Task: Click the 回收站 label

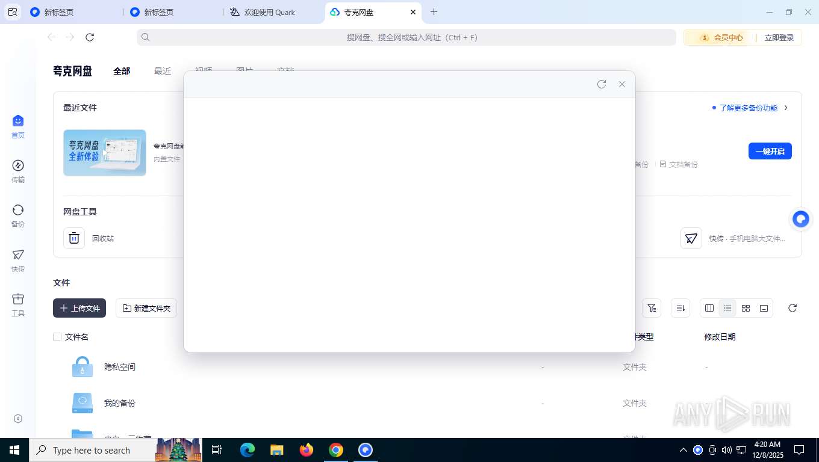Action: pyautogui.click(x=103, y=238)
